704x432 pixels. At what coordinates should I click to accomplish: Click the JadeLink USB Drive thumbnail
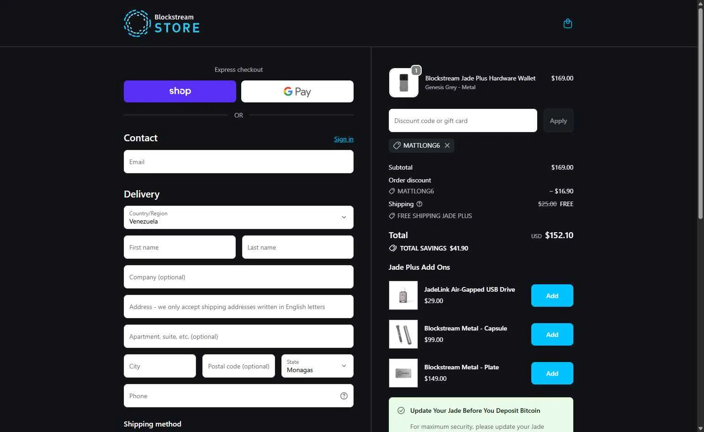point(403,295)
